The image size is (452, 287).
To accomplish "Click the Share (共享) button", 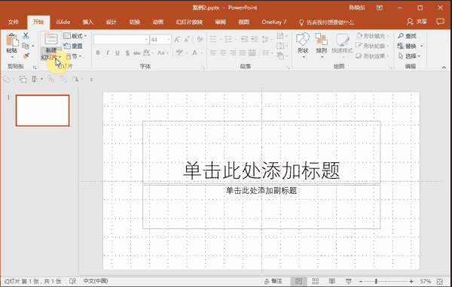I will pos(417,22).
